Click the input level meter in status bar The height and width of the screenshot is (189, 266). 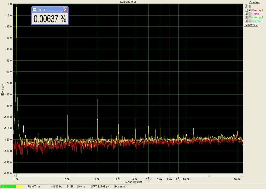tap(12, 186)
